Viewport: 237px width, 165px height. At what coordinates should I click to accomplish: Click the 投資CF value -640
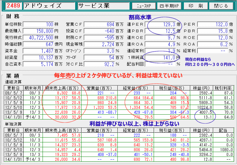tap(99, 31)
